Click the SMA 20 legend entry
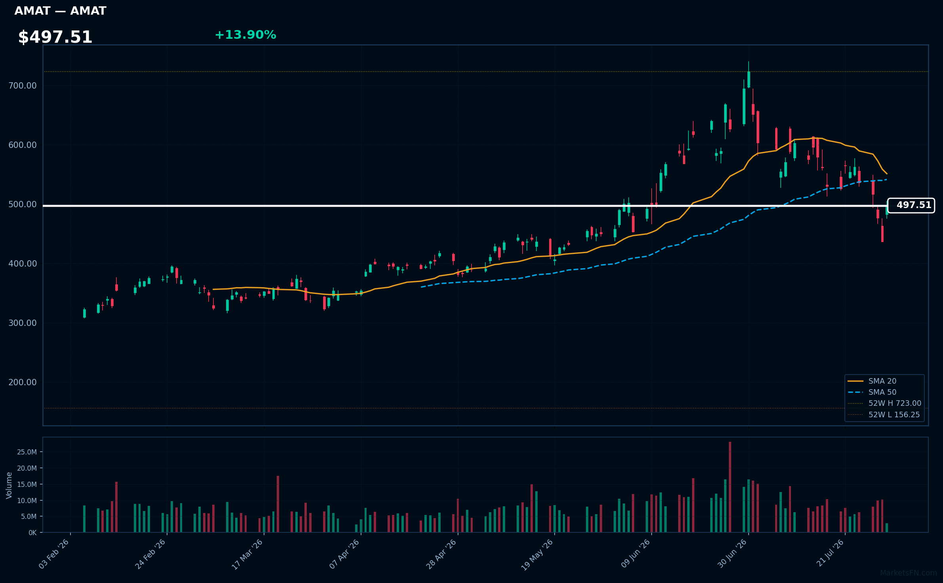Viewport: 943px width, 583px height. click(x=872, y=381)
